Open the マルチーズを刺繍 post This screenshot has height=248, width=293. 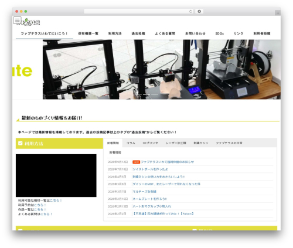tap(145, 192)
